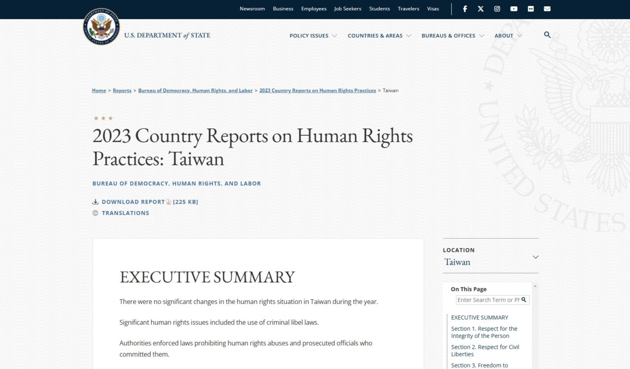Go to the Home breadcrumb link

click(x=99, y=91)
